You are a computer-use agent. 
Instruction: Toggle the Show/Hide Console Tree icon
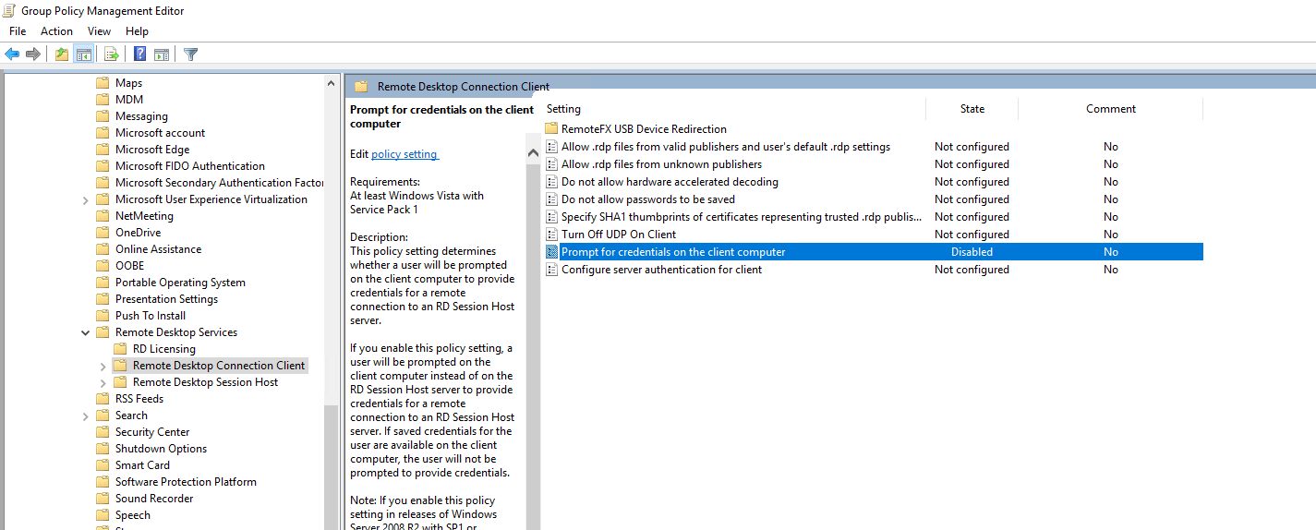[84, 54]
